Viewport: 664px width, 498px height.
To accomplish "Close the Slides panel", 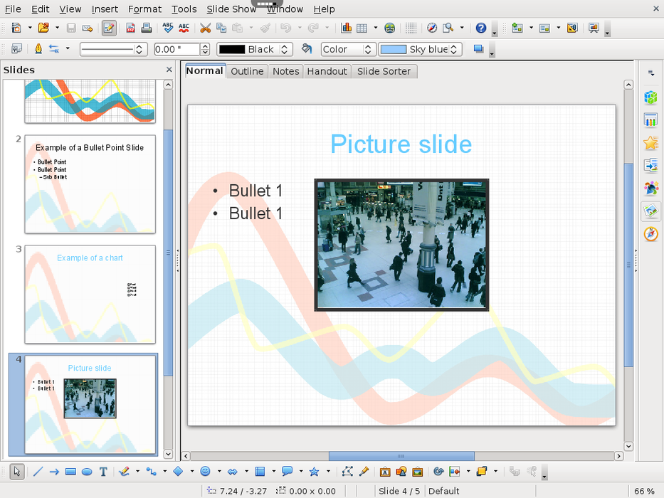I will tap(169, 70).
